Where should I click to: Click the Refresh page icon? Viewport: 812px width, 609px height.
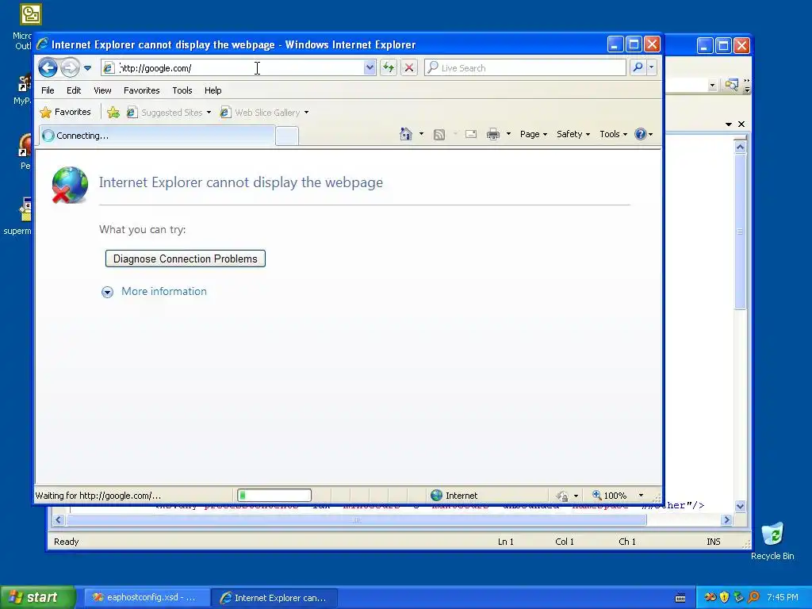pyautogui.click(x=389, y=68)
